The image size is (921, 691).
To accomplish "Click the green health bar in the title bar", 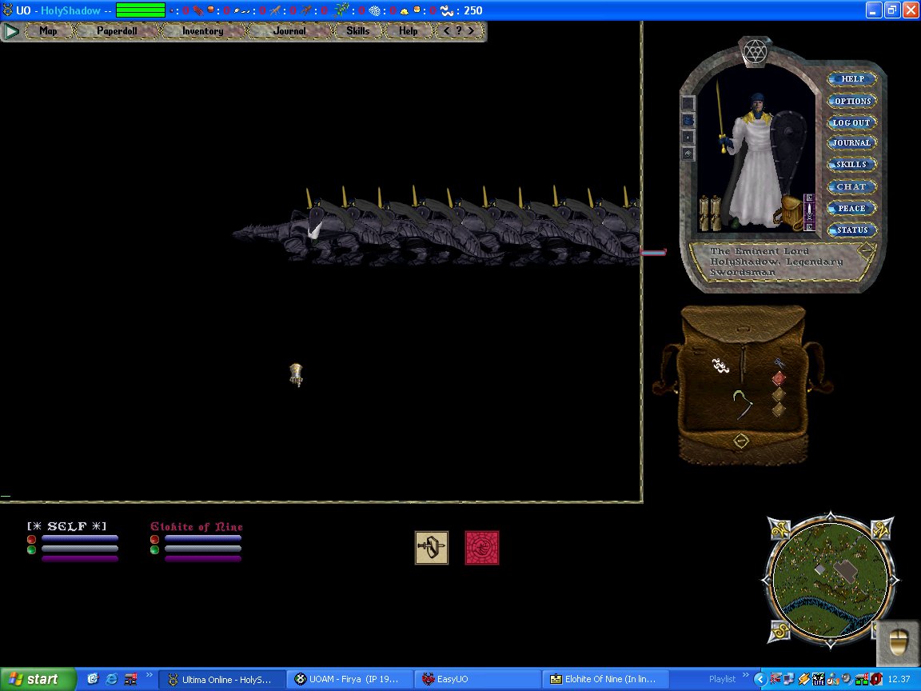I will point(141,10).
